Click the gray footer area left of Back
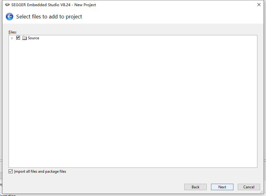 (92, 187)
